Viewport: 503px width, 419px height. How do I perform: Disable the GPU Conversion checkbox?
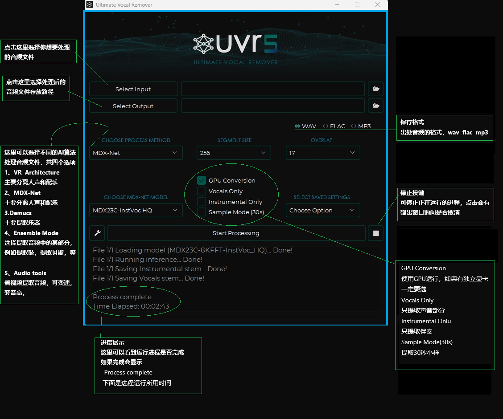tap(202, 180)
